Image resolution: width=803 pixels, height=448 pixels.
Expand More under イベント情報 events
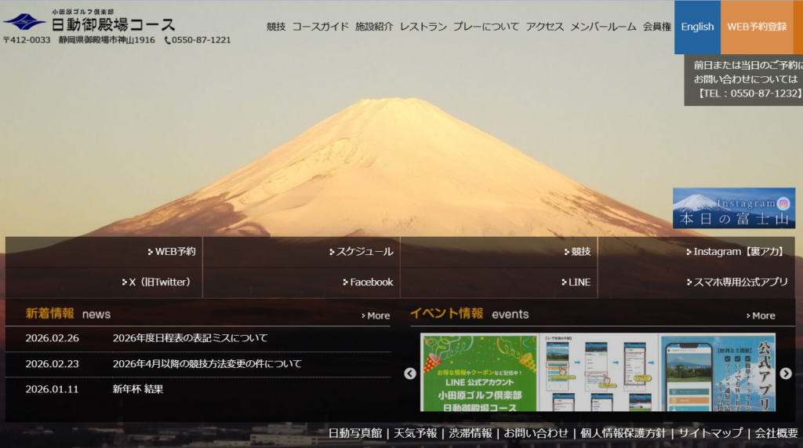click(x=761, y=315)
